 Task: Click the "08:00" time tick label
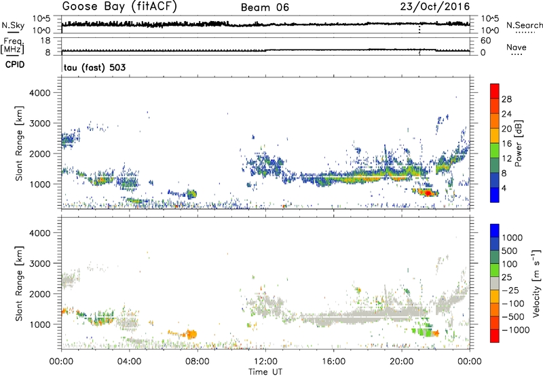(x=198, y=362)
